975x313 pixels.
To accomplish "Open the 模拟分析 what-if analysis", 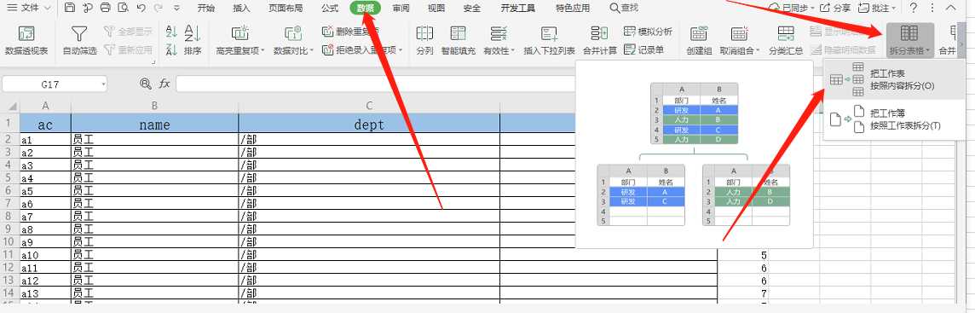I will [x=648, y=32].
